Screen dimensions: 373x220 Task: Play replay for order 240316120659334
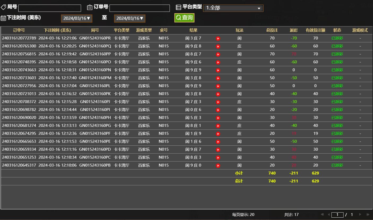coord(218,150)
